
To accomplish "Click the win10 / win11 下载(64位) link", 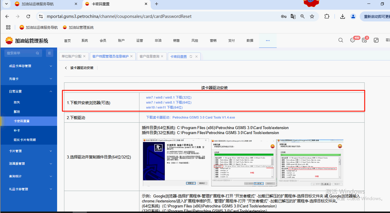I will [164, 107].
